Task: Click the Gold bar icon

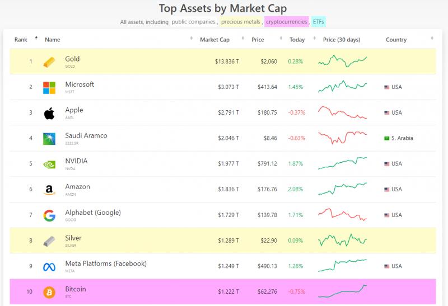Action: [49, 62]
